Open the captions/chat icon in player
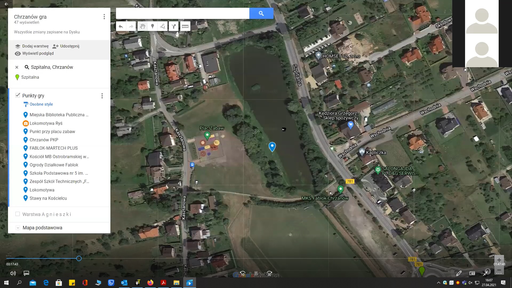Image resolution: width=512 pixels, height=288 pixels. click(26, 273)
